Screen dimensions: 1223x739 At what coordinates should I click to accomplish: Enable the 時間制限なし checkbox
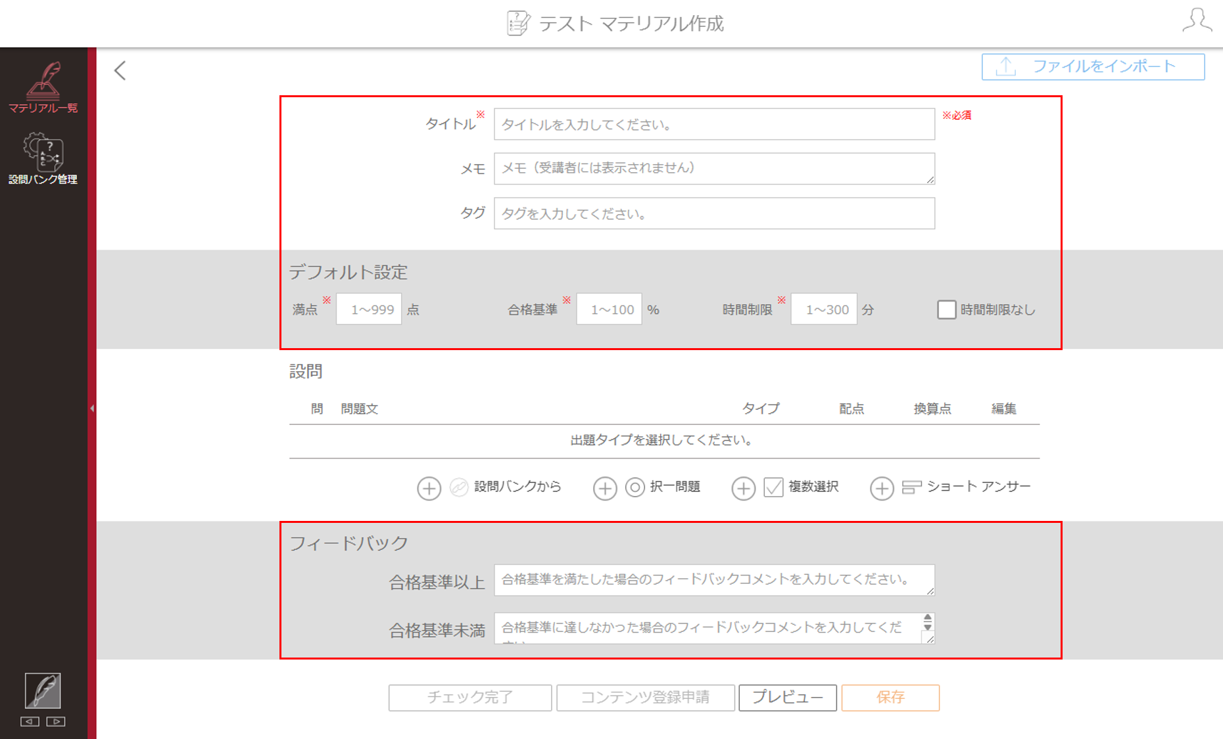pyautogui.click(x=946, y=309)
